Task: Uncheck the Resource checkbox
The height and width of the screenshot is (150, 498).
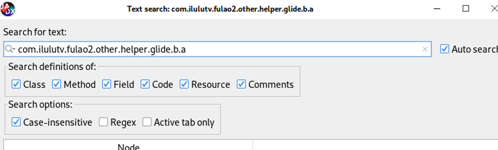Action: pyautogui.click(x=184, y=84)
